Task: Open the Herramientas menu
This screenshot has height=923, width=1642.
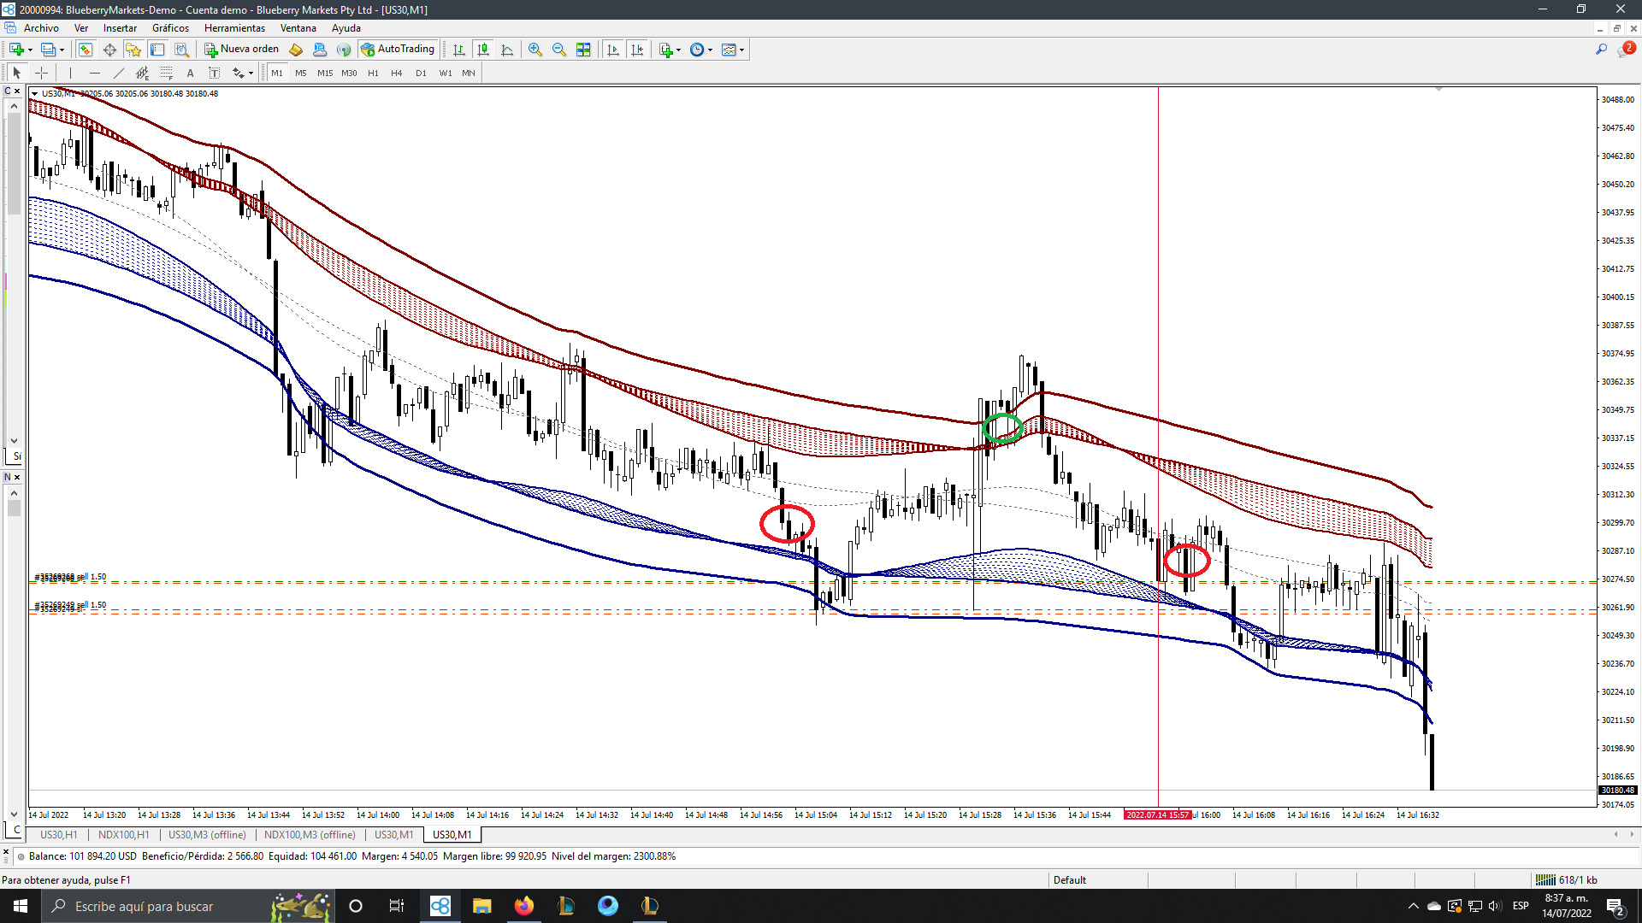Action: [x=234, y=28]
